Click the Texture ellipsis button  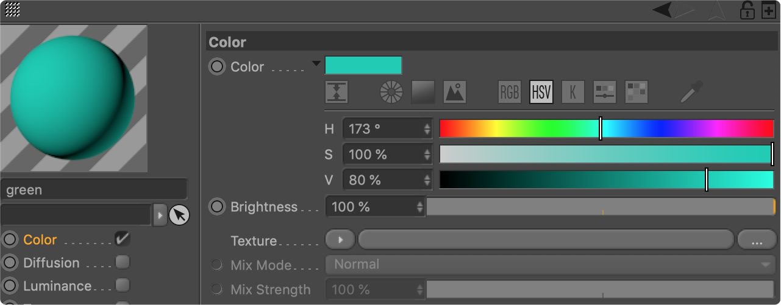(757, 240)
